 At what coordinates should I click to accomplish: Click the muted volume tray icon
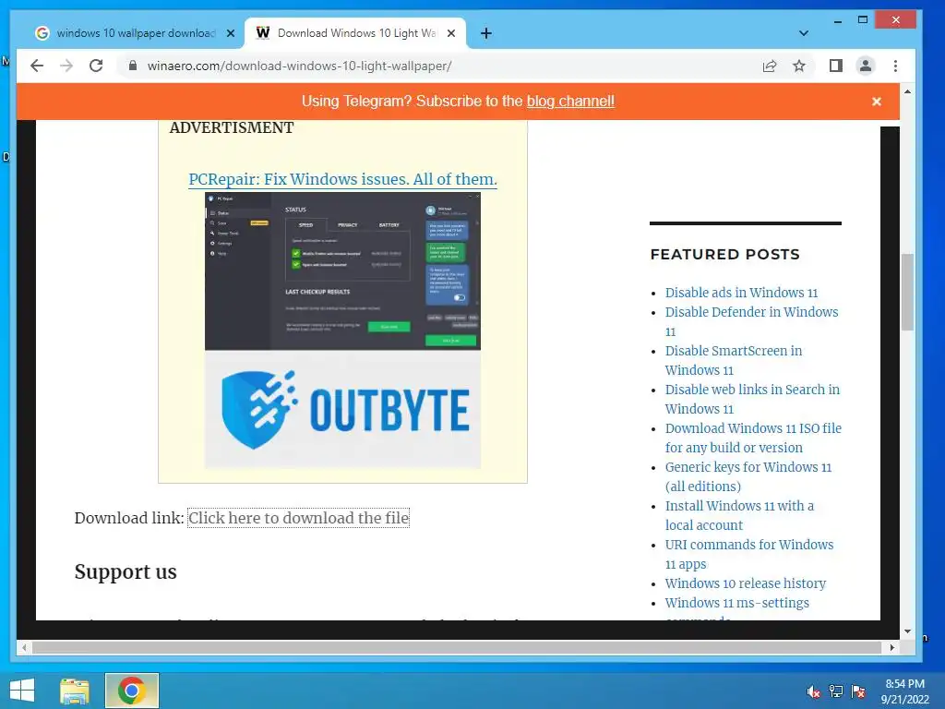(x=813, y=691)
